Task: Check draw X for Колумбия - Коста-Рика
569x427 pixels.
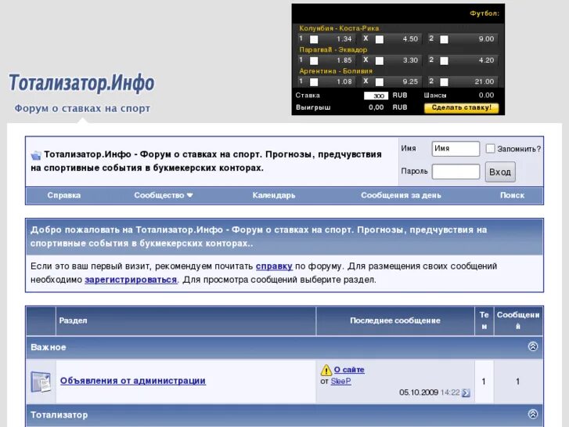Action: (x=380, y=39)
